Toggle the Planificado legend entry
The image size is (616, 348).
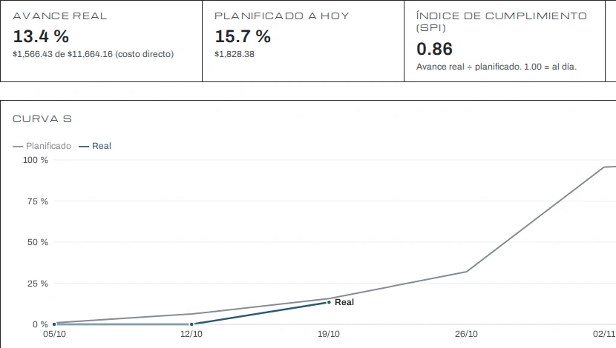point(42,146)
